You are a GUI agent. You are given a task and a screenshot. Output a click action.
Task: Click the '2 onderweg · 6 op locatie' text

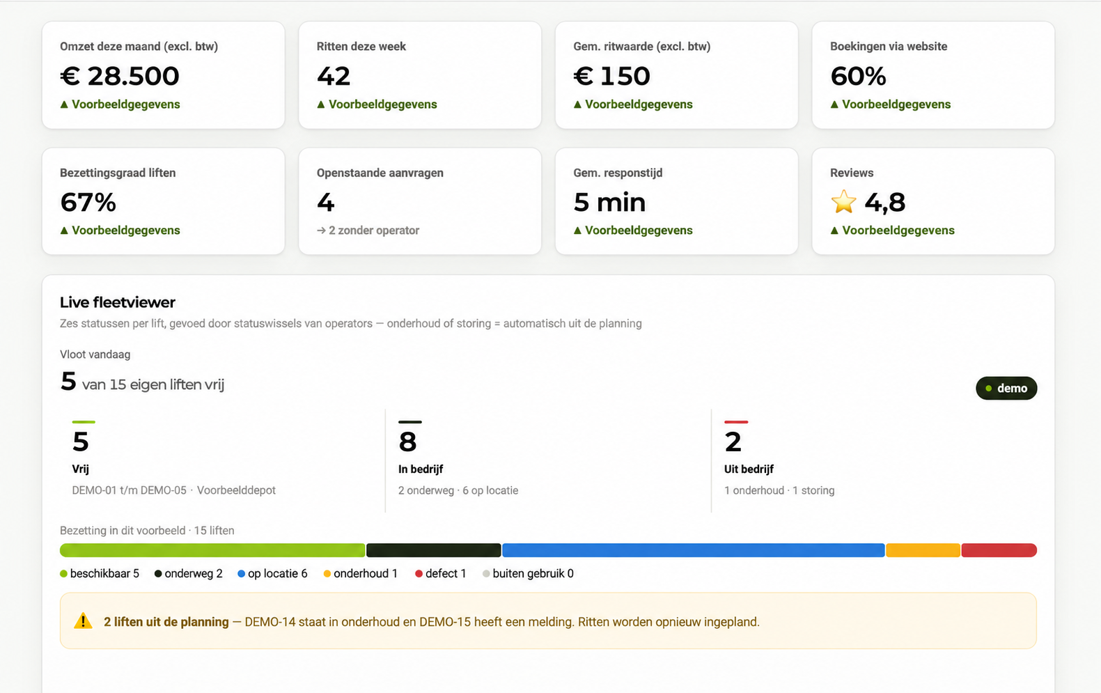pyautogui.click(x=458, y=490)
